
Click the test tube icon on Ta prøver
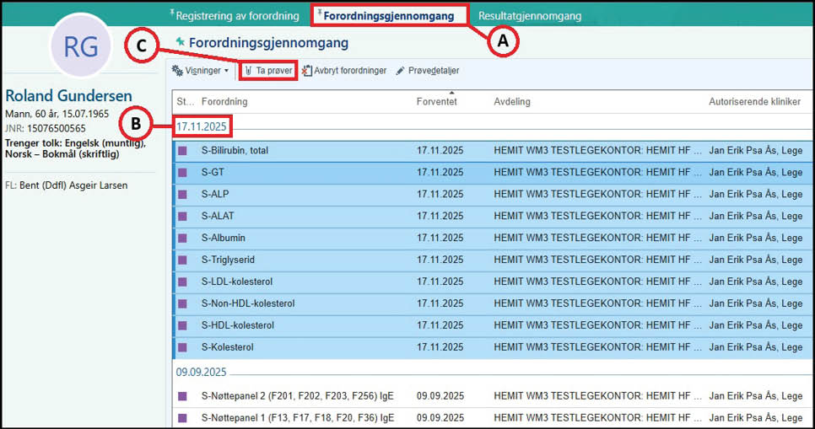point(249,71)
